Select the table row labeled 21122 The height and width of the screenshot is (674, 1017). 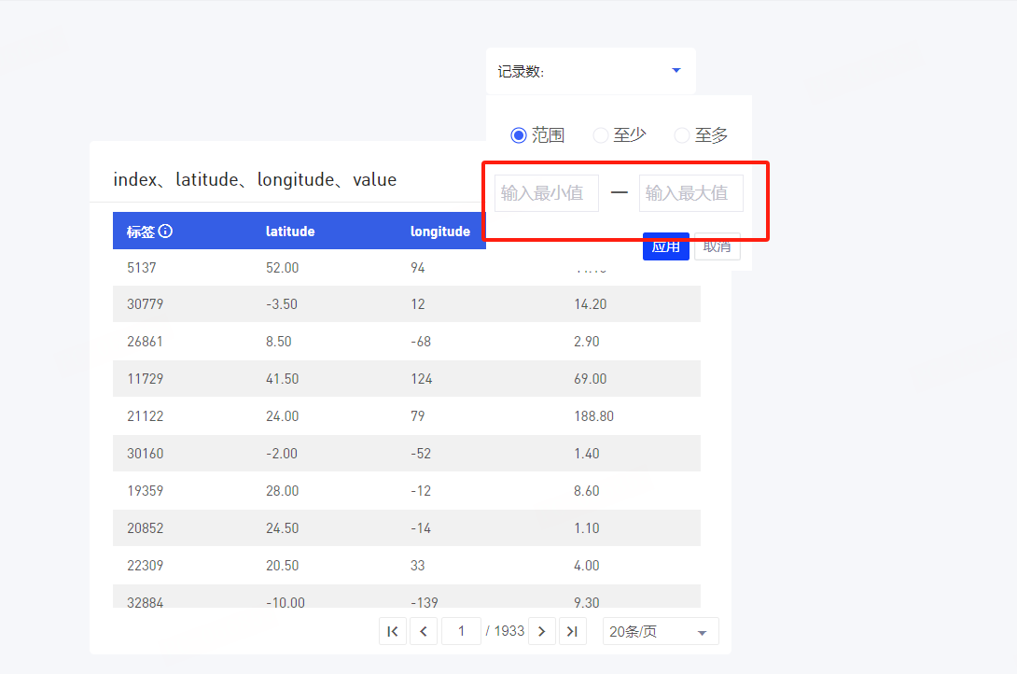coord(407,415)
